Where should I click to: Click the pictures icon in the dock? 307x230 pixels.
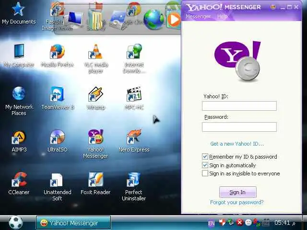tap(118, 20)
